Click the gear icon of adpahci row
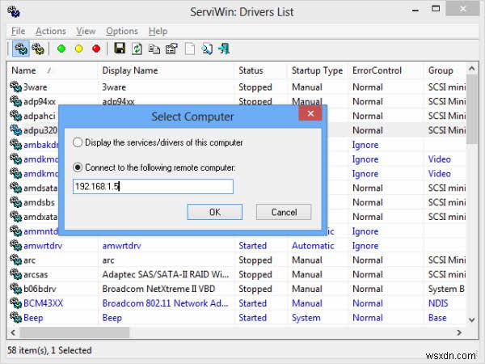This screenshot has height=364, width=485. pos(15,116)
